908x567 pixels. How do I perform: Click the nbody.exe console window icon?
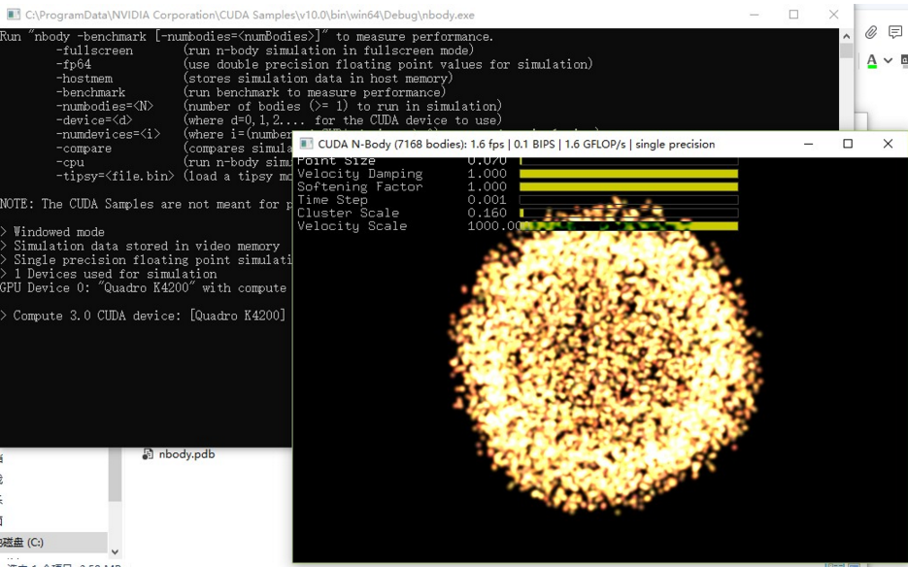pos(13,15)
